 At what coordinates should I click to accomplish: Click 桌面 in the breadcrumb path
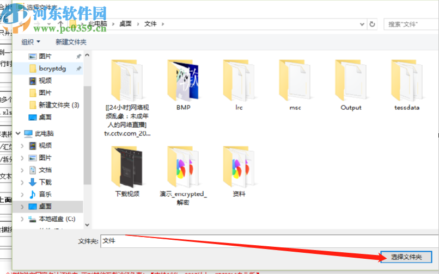(x=125, y=24)
